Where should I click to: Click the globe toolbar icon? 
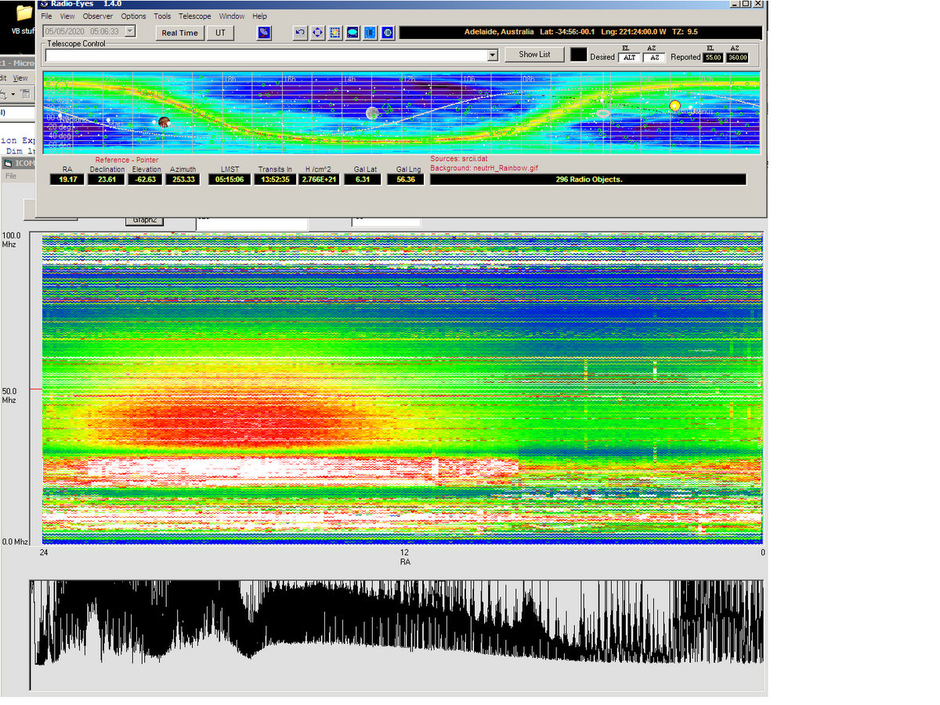point(387,33)
